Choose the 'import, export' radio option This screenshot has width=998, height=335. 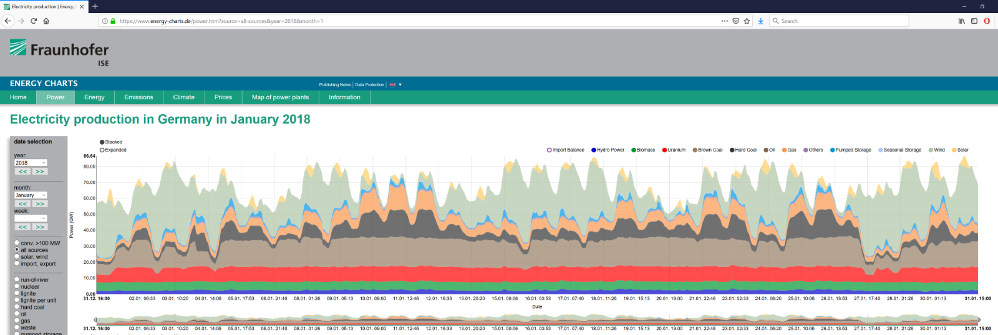click(x=17, y=263)
